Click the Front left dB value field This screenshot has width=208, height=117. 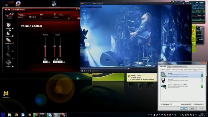(x=55, y=62)
